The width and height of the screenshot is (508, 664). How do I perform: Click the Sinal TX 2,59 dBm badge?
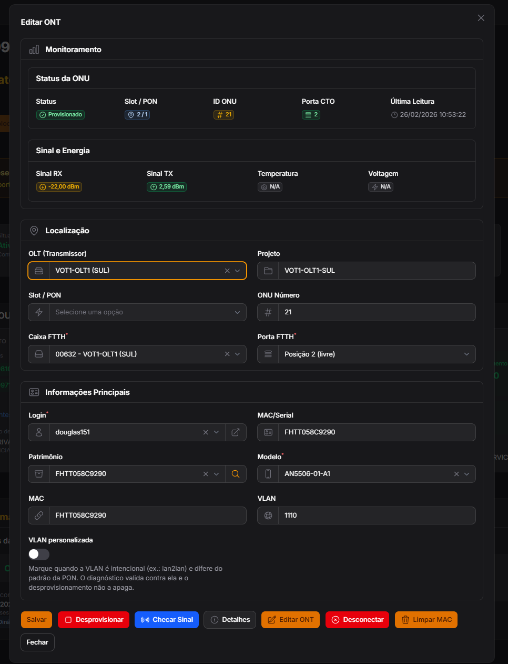167,187
